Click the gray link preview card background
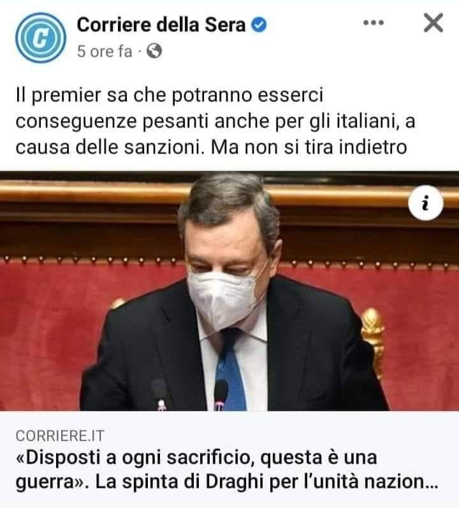Viewport: 459px width, 508px height. 229,460
